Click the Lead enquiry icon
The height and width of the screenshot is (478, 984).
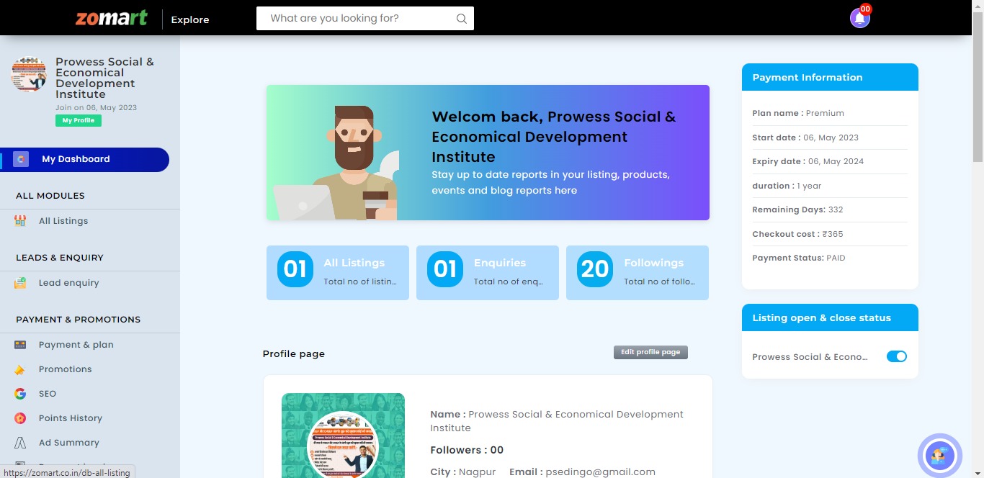[x=20, y=283]
